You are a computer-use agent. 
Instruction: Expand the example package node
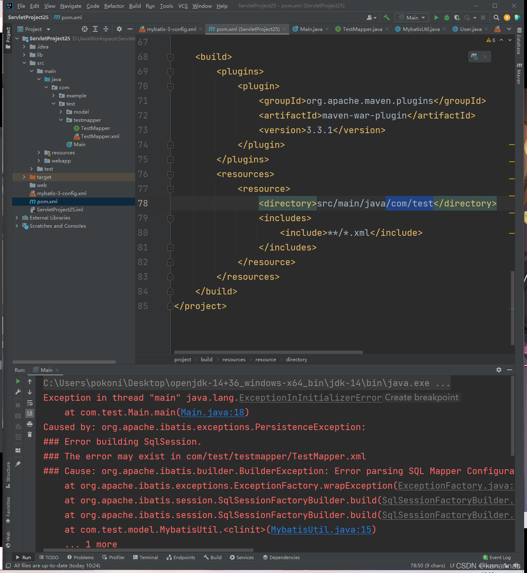pos(53,95)
